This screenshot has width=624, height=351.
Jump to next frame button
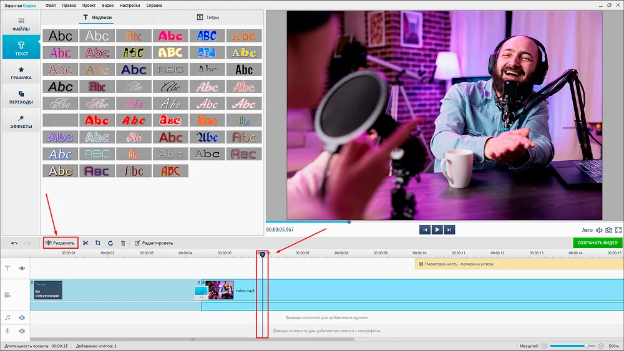coord(449,230)
